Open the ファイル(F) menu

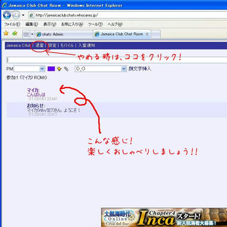tap(12, 25)
